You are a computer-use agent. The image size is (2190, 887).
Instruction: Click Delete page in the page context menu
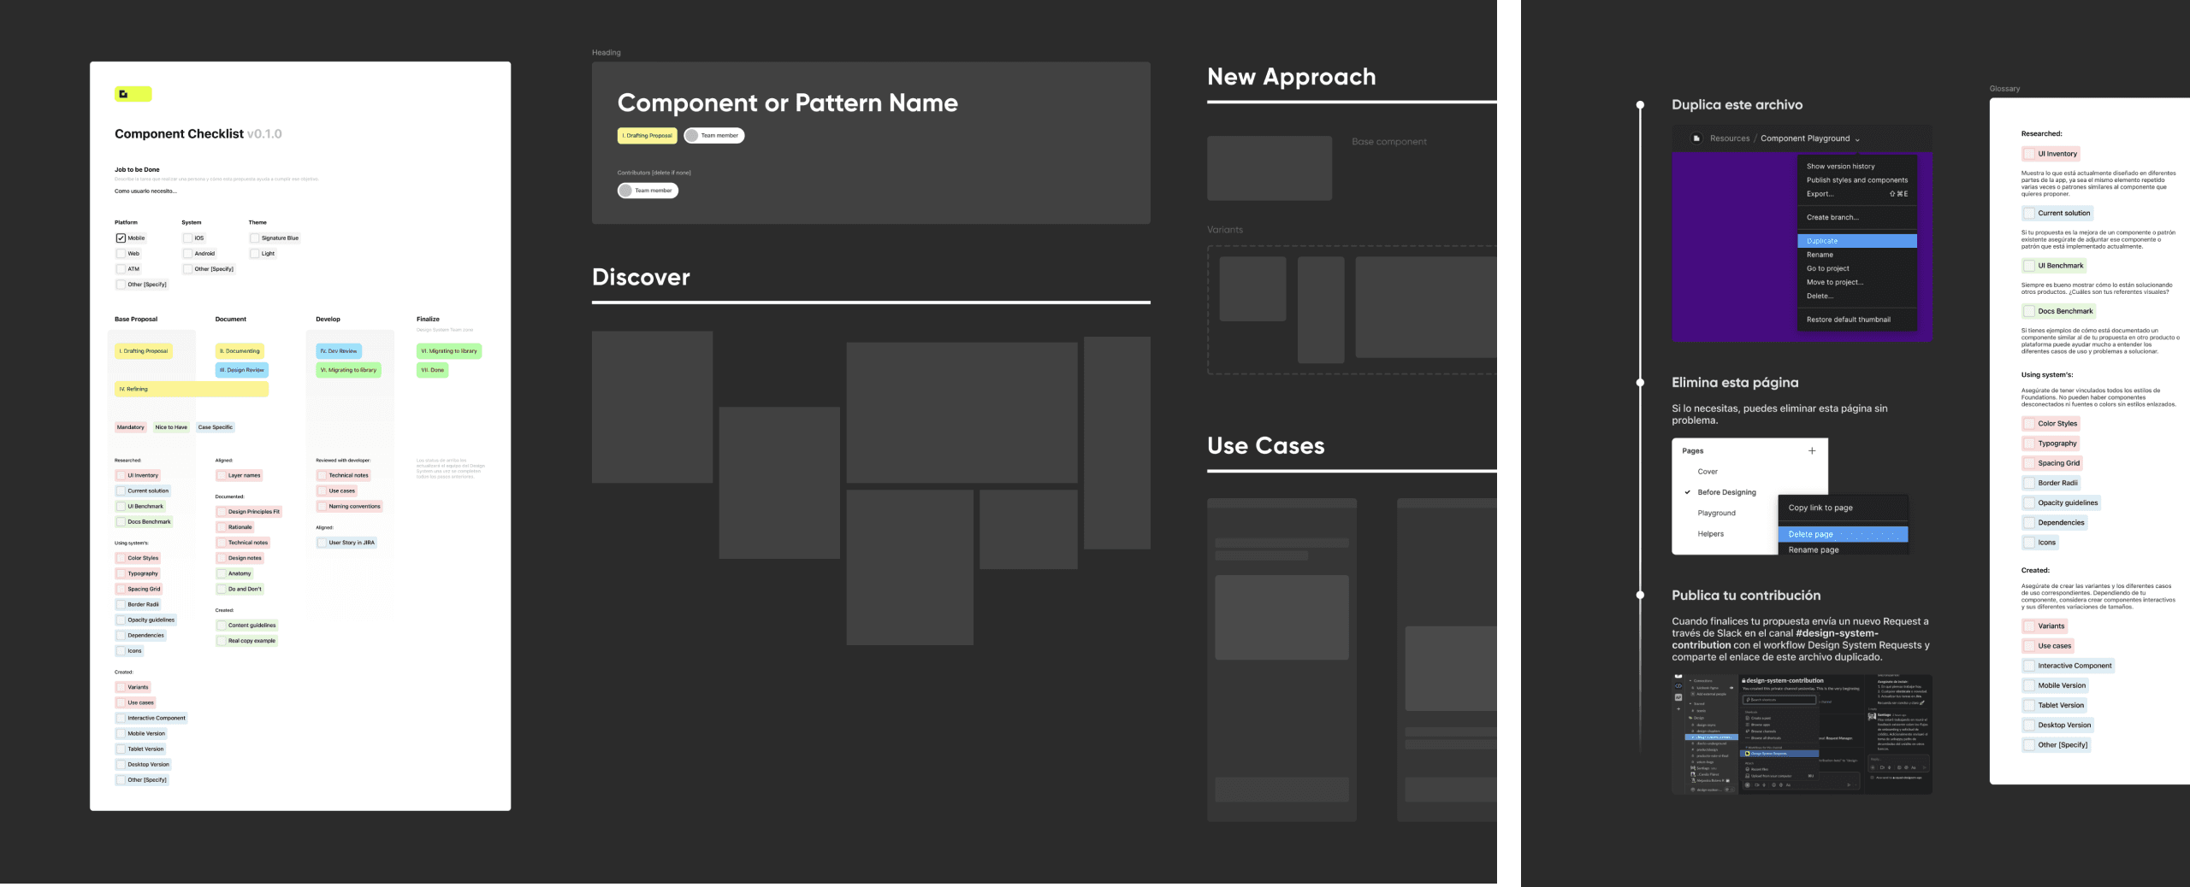[1811, 534]
